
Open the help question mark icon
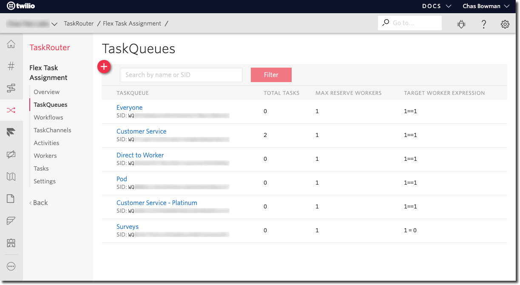[x=484, y=24]
